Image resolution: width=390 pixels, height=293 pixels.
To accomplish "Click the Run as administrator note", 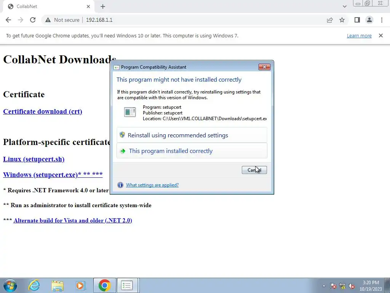I will coord(77,205).
